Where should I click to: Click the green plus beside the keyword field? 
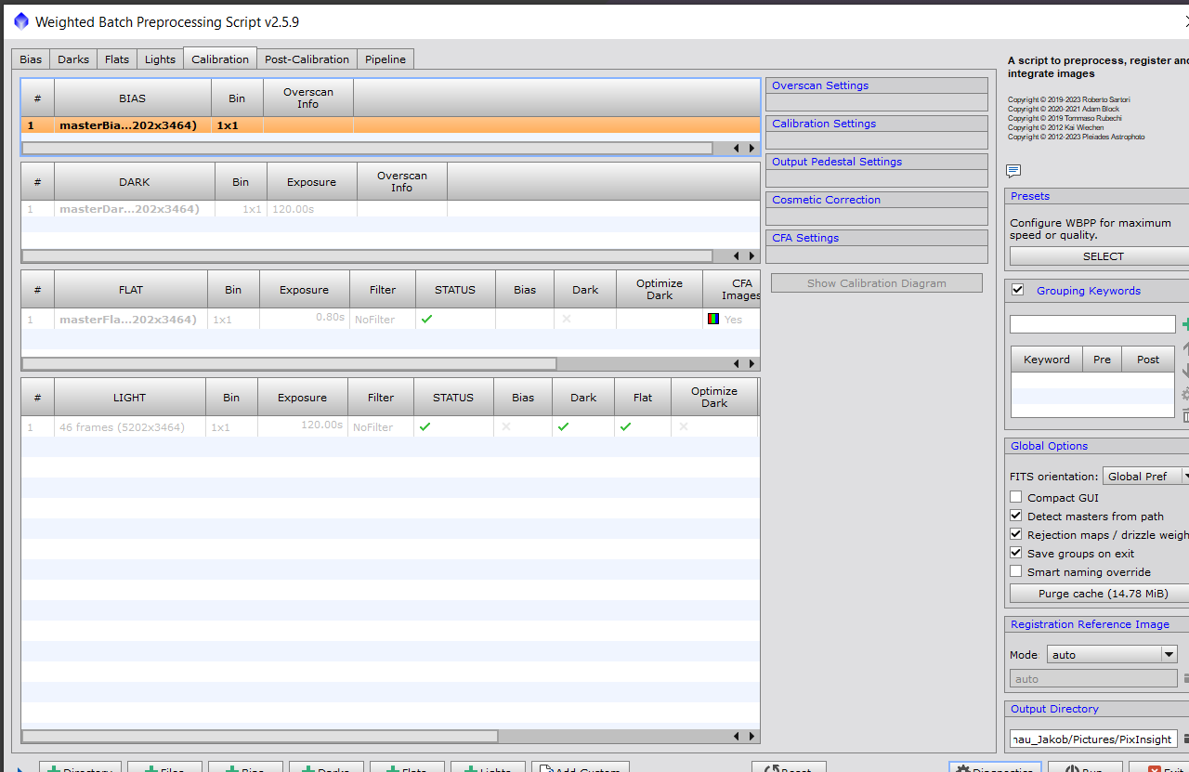[1185, 324]
